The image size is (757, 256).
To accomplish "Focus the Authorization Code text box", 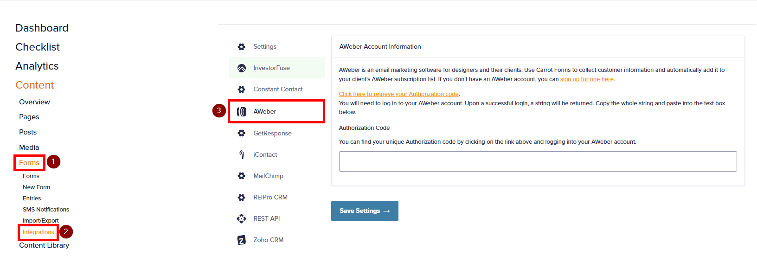I will tap(538, 161).
